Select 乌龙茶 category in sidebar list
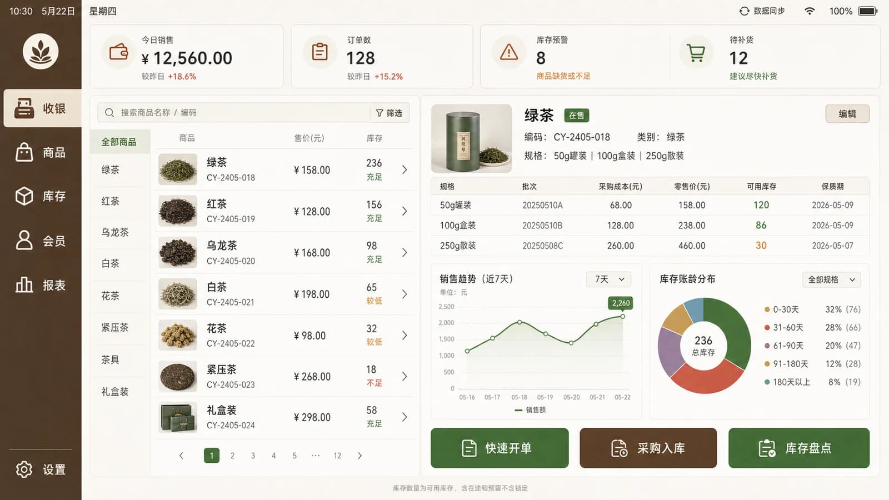The width and height of the screenshot is (889, 500). pyautogui.click(x=115, y=232)
